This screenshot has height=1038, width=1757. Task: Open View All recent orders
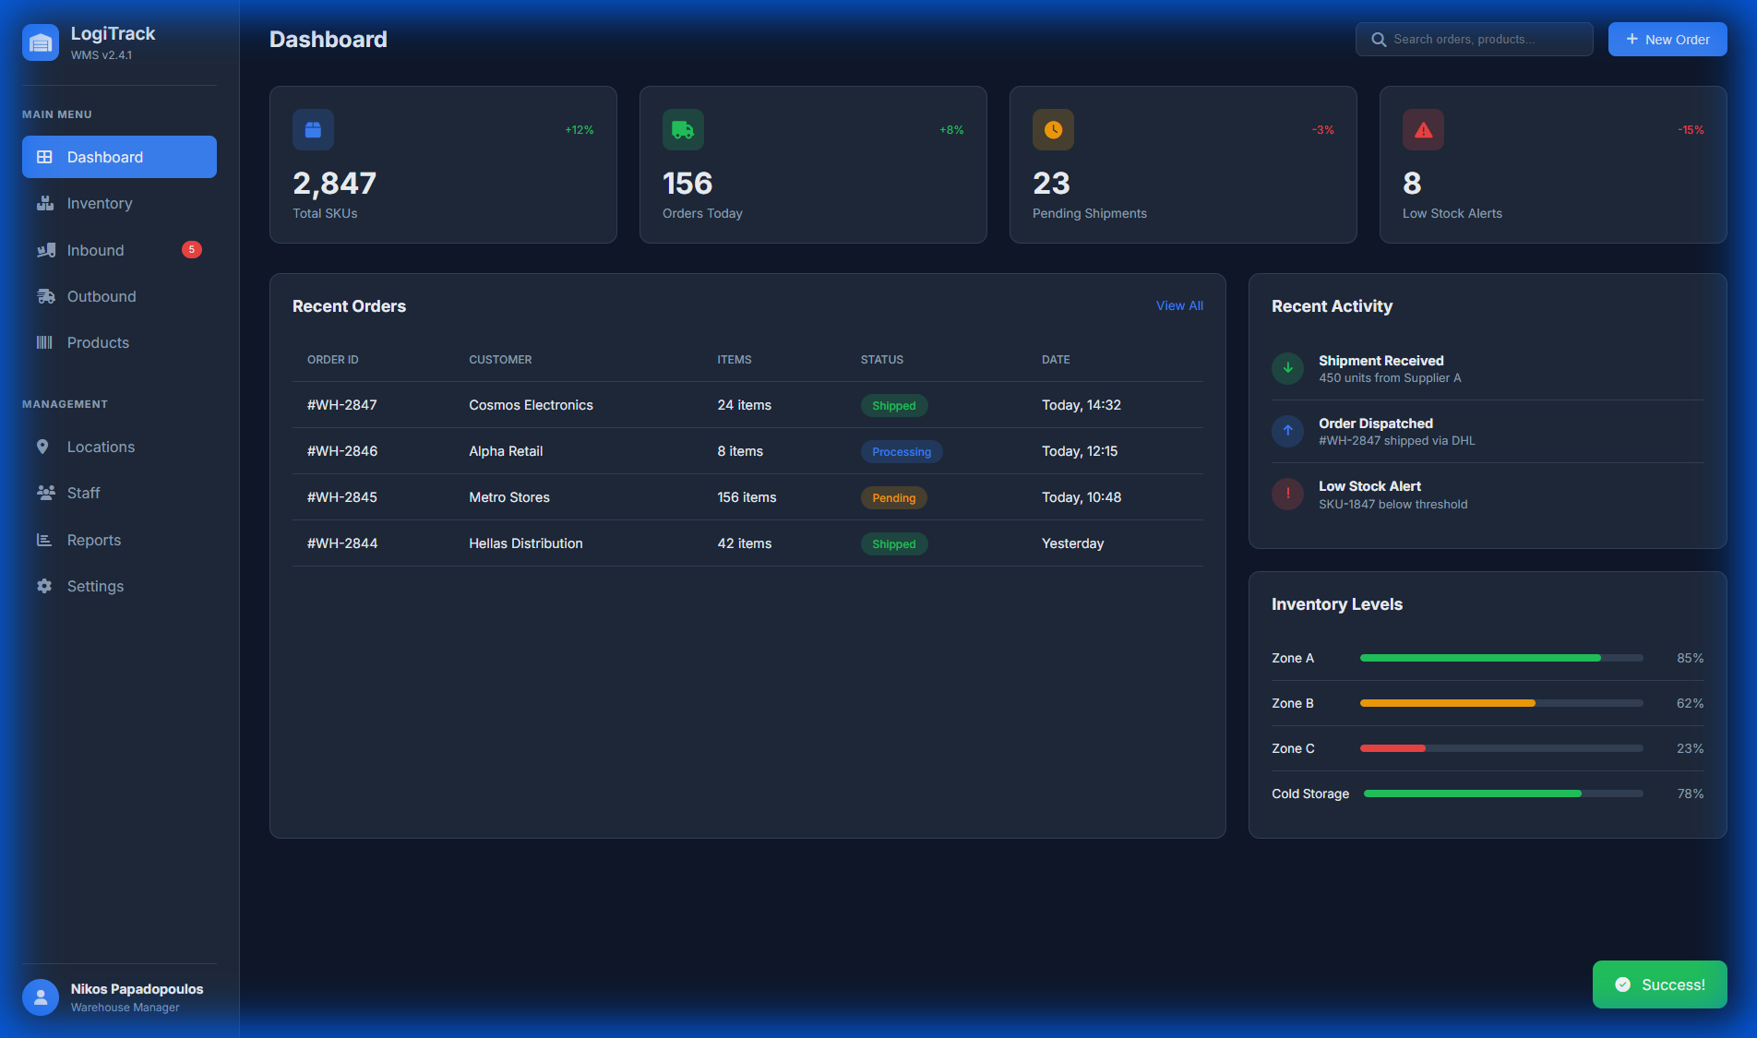coord(1178,305)
